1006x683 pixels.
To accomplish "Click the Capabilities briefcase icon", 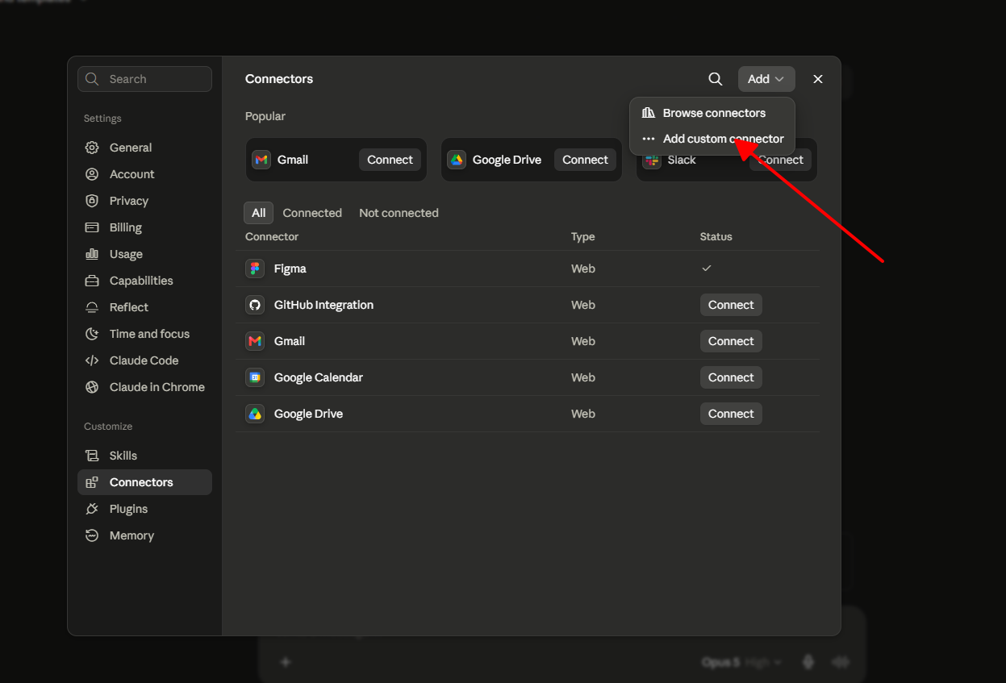I will [92, 281].
